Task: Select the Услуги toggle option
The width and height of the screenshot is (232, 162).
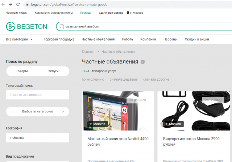Action: 53,71
